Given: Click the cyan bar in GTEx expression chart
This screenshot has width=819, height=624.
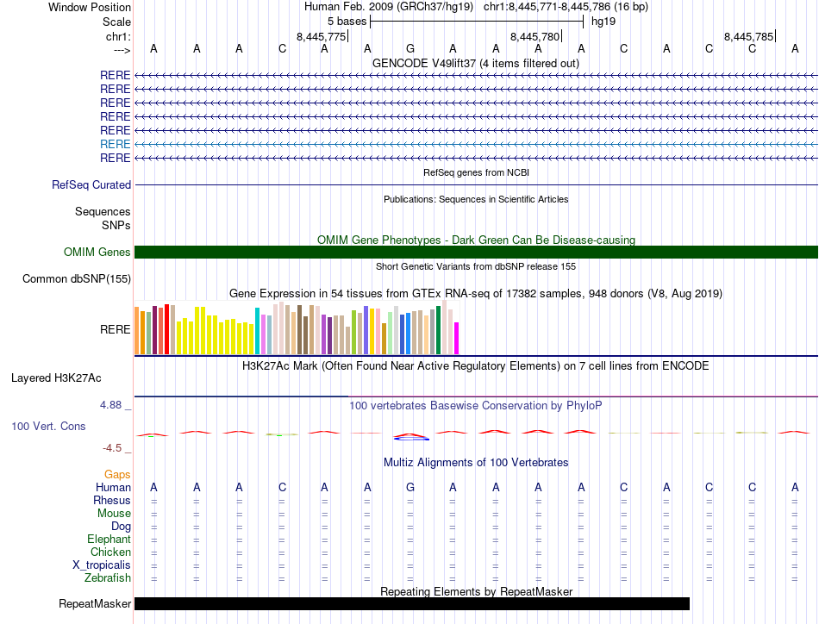Looking at the screenshot, I should click(x=257, y=331).
